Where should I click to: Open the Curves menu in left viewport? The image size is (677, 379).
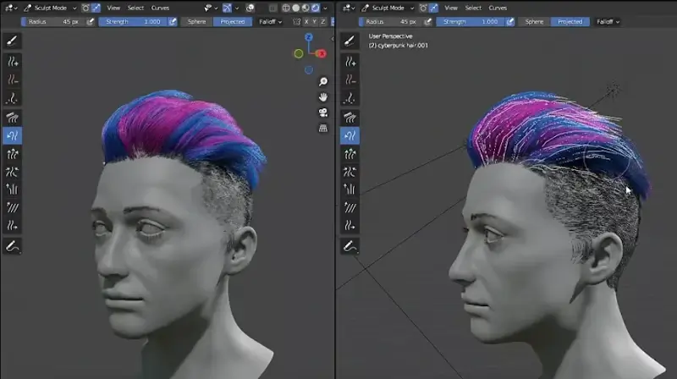[160, 8]
